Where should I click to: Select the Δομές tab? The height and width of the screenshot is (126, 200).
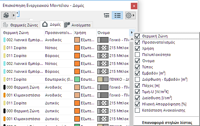pyautogui.click(x=52, y=24)
